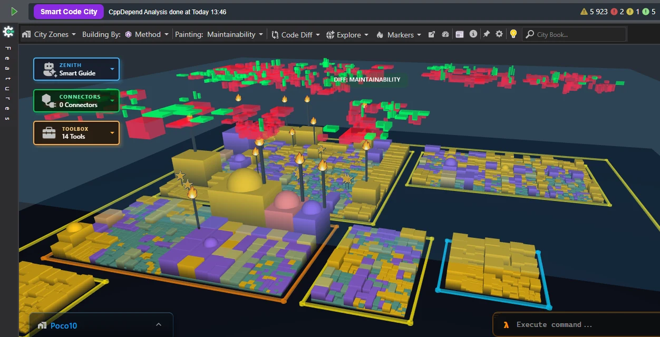Open the Explore menu

coord(347,34)
